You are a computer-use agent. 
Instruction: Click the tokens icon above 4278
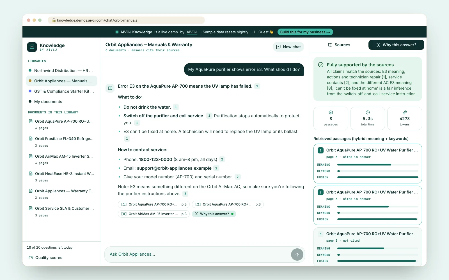(x=405, y=112)
